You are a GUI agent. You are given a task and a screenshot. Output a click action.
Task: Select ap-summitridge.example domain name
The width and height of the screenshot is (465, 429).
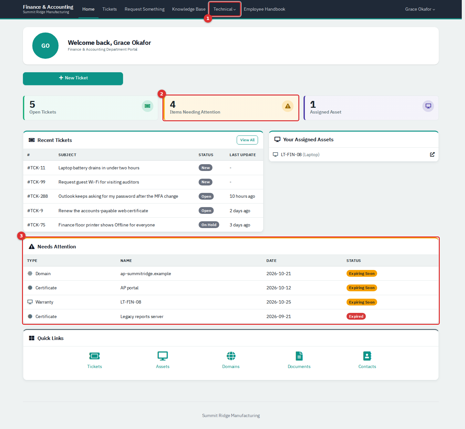point(146,274)
